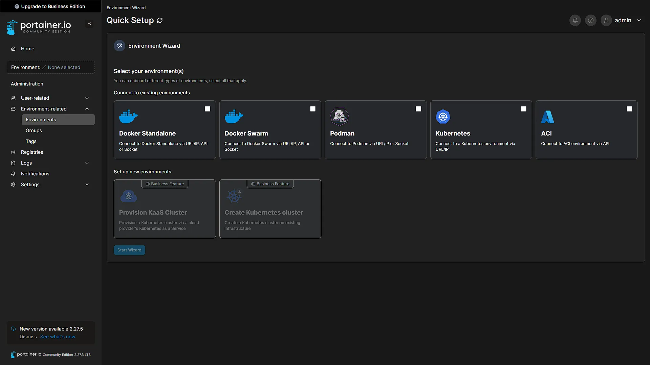
Task: Check the ACI checkbox
Action: point(629,109)
